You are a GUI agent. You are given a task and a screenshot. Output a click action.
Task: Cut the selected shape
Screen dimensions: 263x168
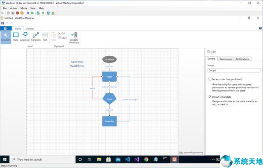pos(61,33)
